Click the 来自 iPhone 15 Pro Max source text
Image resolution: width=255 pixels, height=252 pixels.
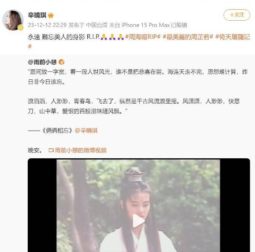(140, 25)
